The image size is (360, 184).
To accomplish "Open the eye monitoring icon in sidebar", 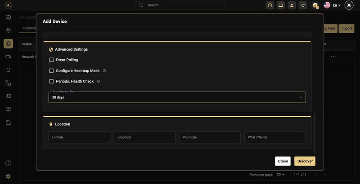I will (x=8, y=30).
